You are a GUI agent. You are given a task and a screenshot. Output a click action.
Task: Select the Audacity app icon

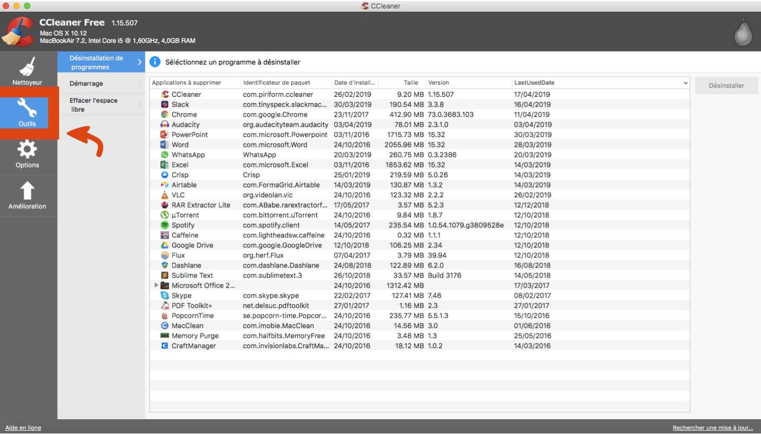tap(165, 125)
